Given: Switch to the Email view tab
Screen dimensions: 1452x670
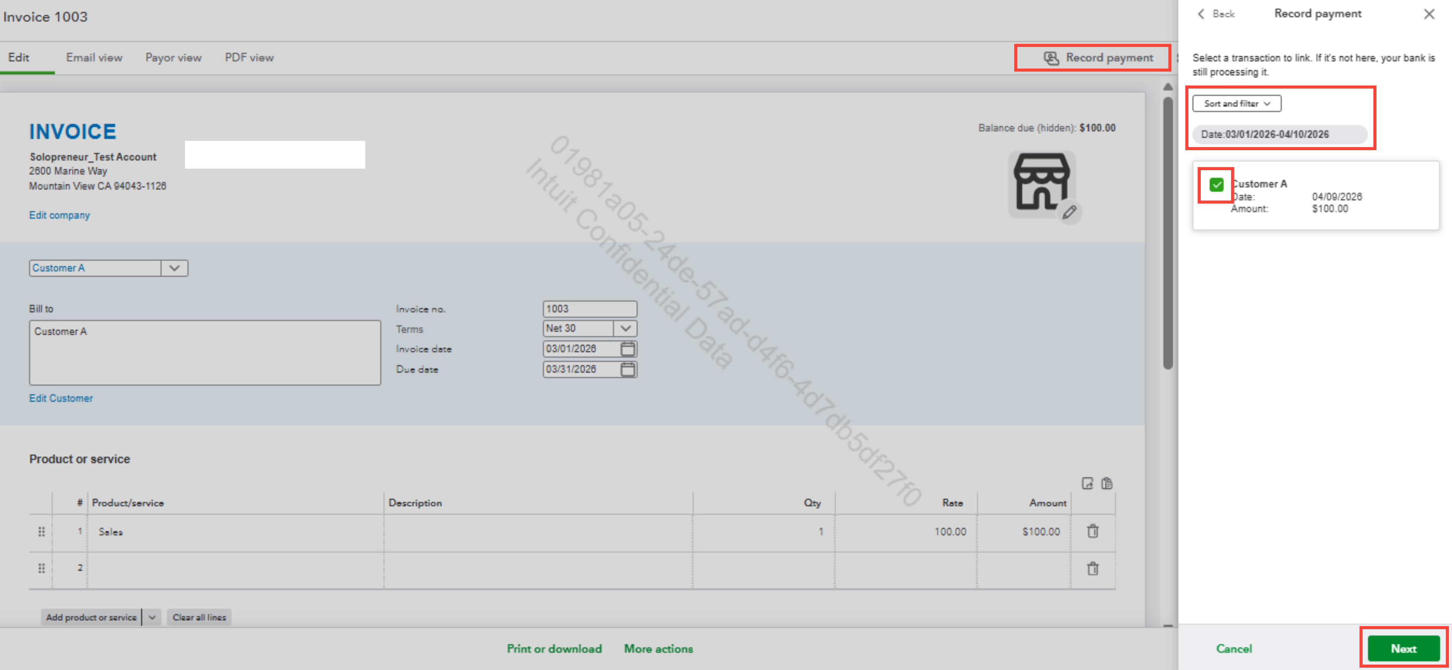Looking at the screenshot, I should (x=94, y=57).
